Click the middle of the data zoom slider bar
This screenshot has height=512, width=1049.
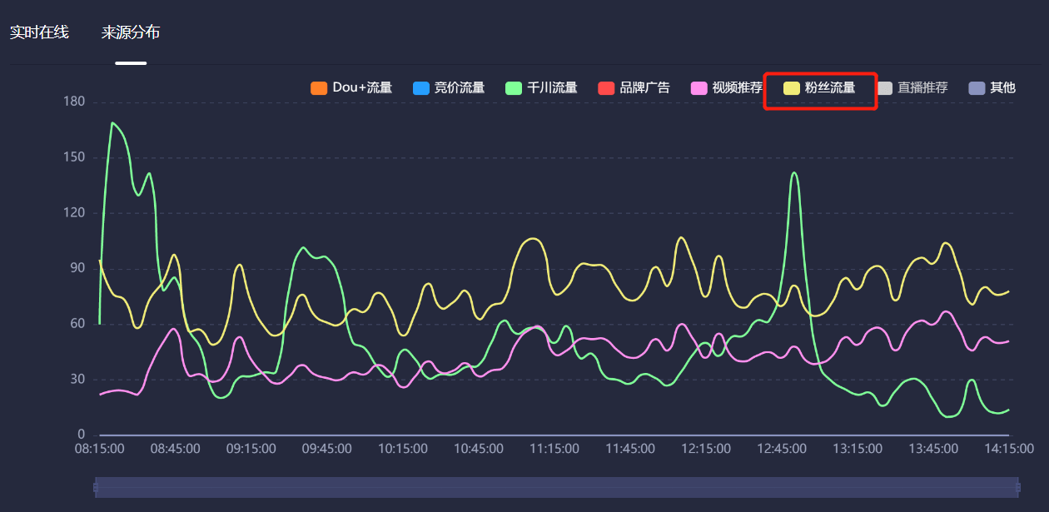pyautogui.click(x=556, y=487)
